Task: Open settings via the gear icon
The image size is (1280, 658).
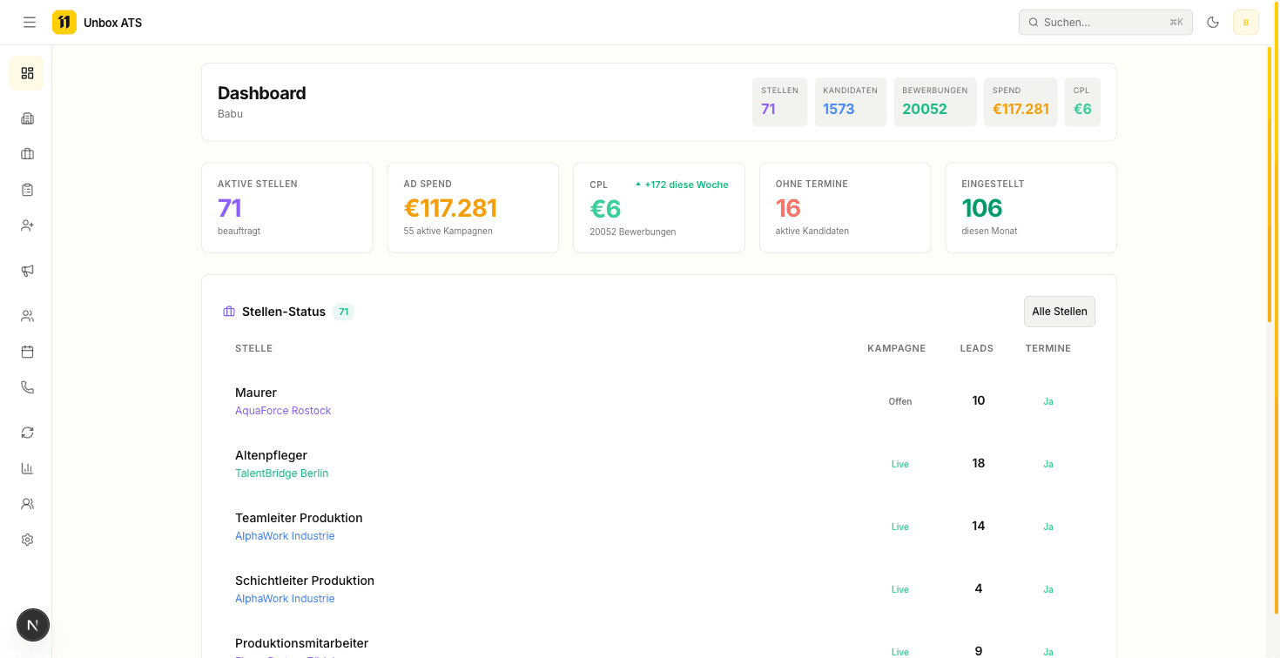Action: 26,539
